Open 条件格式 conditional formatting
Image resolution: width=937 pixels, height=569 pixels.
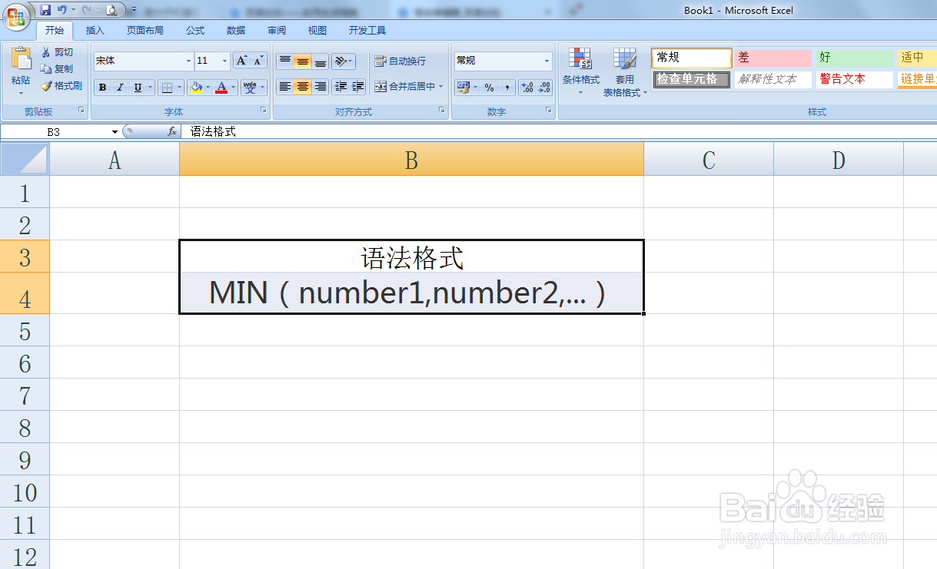click(581, 72)
